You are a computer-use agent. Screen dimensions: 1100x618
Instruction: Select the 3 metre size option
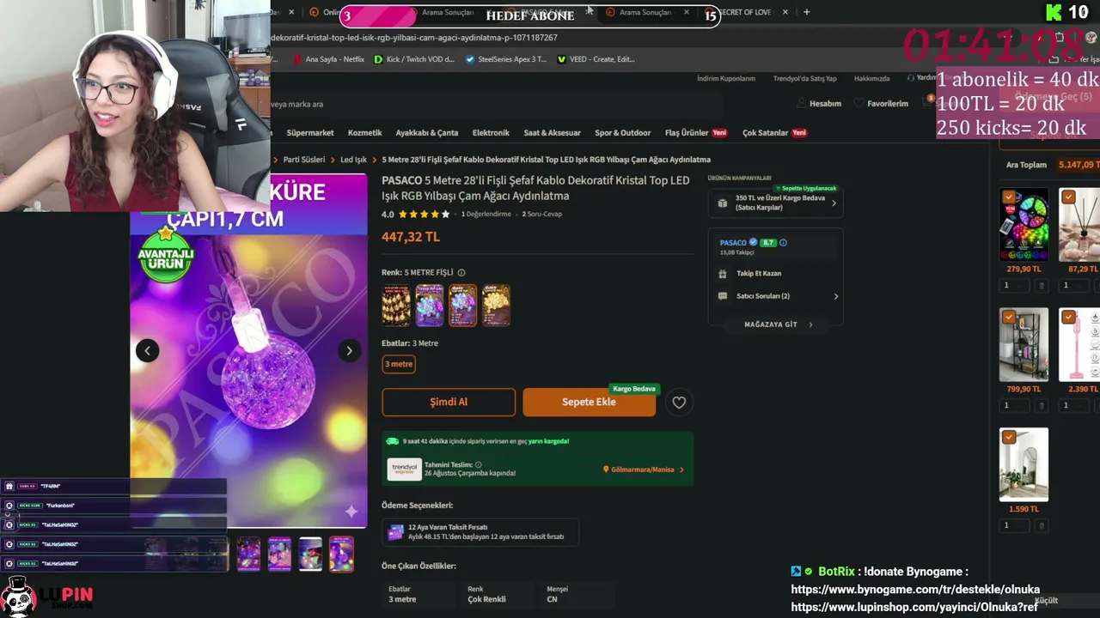[399, 364]
